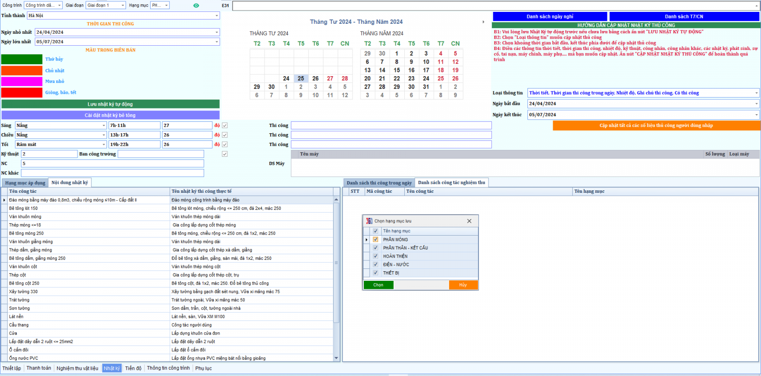The height and width of the screenshot is (376, 761).
Task: Click the 360 logo in the dialog title
Action: tap(369, 221)
